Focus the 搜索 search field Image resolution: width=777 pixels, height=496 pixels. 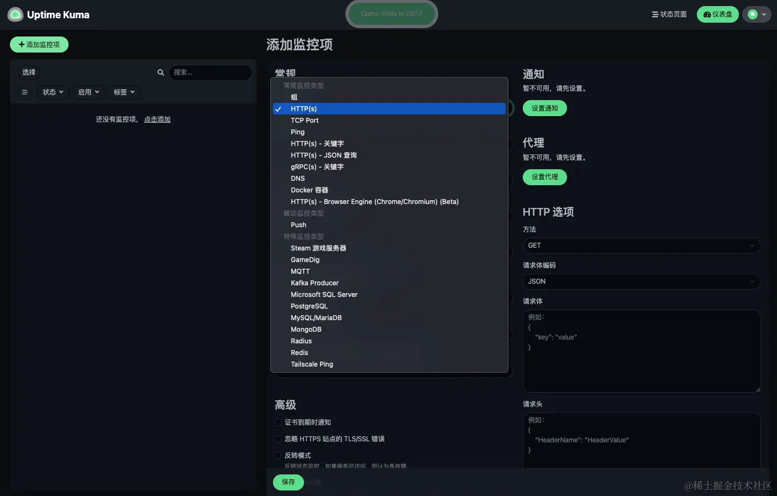(x=210, y=72)
